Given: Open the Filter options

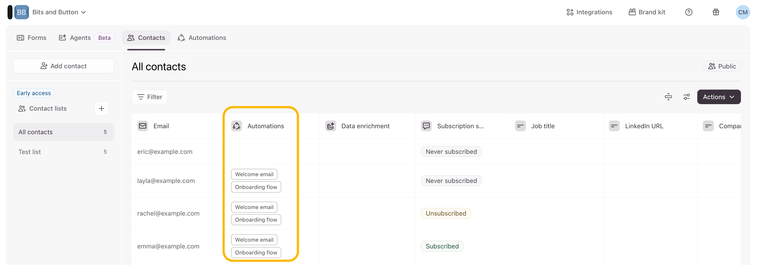Looking at the screenshot, I should click(x=150, y=97).
